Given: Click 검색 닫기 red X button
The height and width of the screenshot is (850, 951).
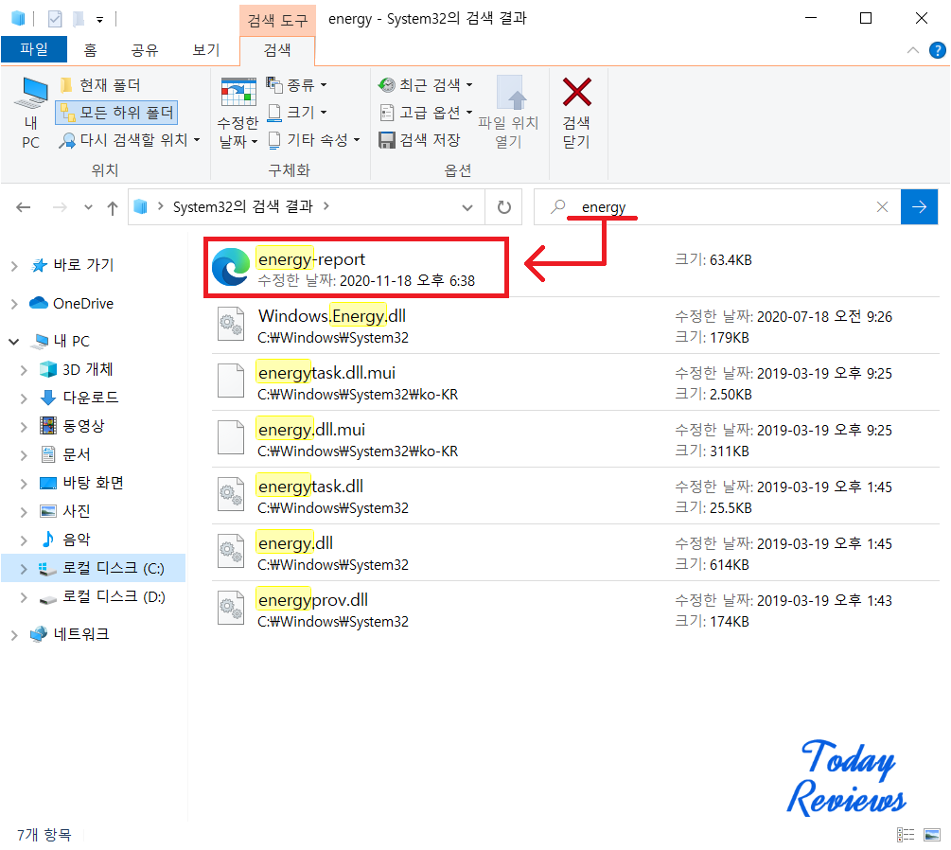Looking at the screenshot, I should point(576,113).
